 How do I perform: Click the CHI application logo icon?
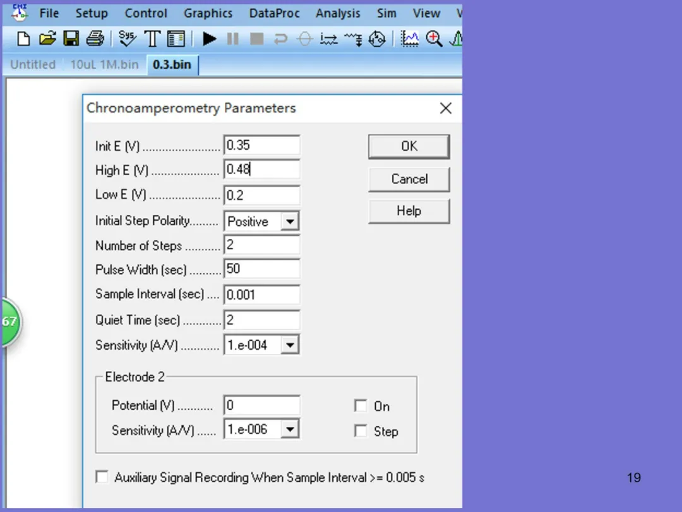pyautogui.click(x=20, y=12)
